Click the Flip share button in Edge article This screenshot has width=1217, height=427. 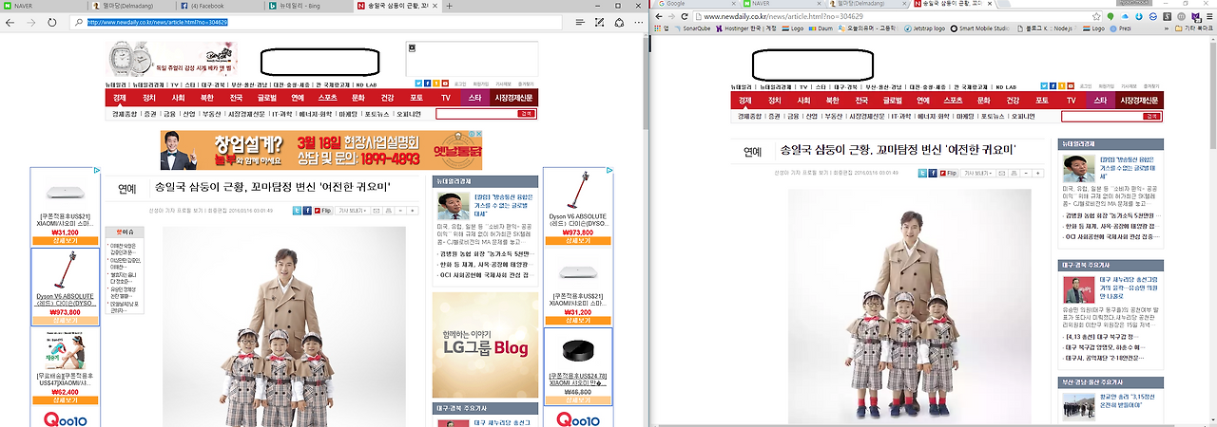pos(323,211)
